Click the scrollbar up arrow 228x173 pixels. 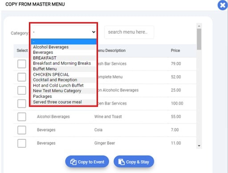(x=199, y=26)
